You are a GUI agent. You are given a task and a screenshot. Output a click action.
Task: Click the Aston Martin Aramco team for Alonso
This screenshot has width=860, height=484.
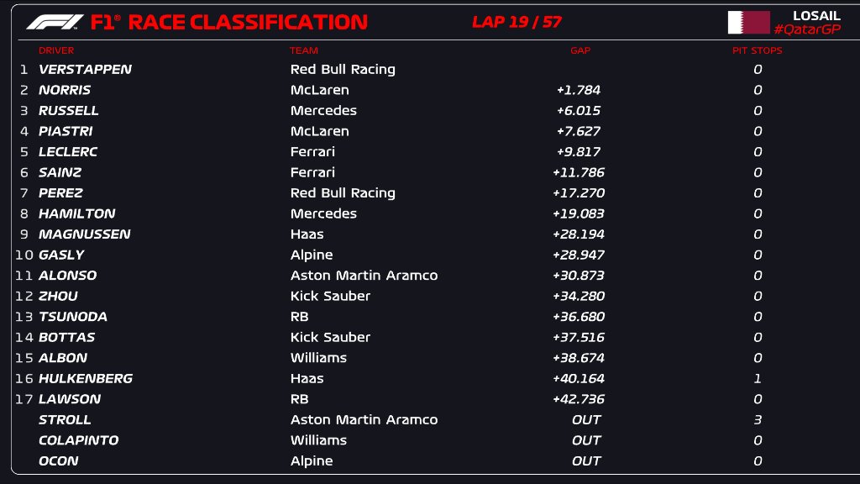[364, 276]
